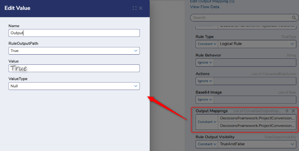Remove Output Mappings with X icon

(293, 111)
